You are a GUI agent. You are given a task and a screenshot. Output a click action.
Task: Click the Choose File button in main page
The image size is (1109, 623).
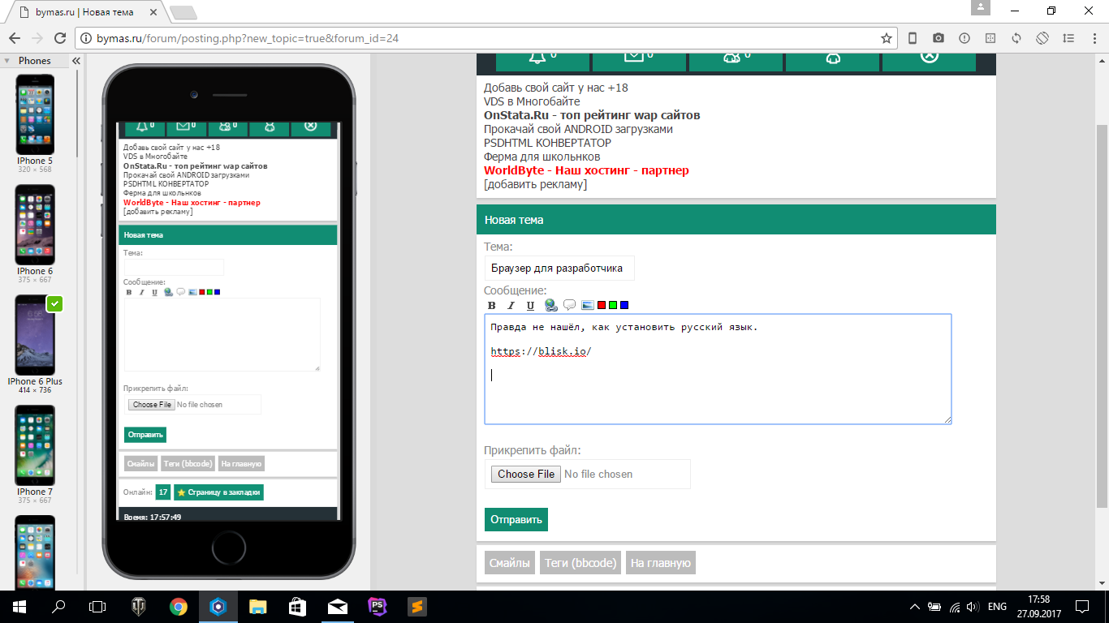tap(526, 474)
